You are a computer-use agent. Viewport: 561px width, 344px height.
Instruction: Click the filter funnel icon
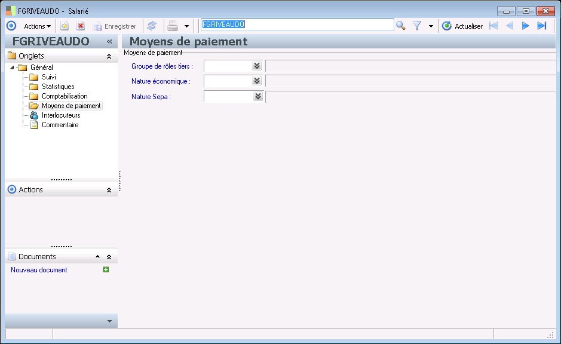tap(417, 26)
